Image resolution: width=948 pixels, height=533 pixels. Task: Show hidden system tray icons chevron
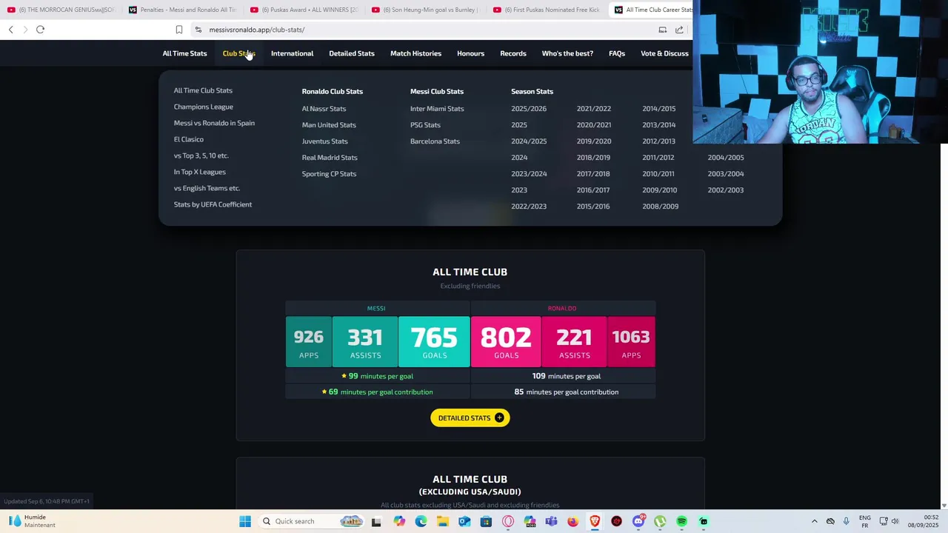click(x=815, y=521)
